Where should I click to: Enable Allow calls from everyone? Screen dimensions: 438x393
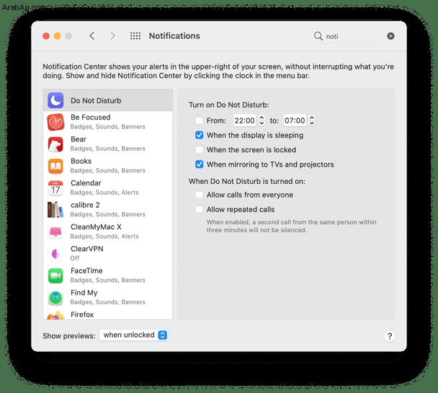point(199,195)
